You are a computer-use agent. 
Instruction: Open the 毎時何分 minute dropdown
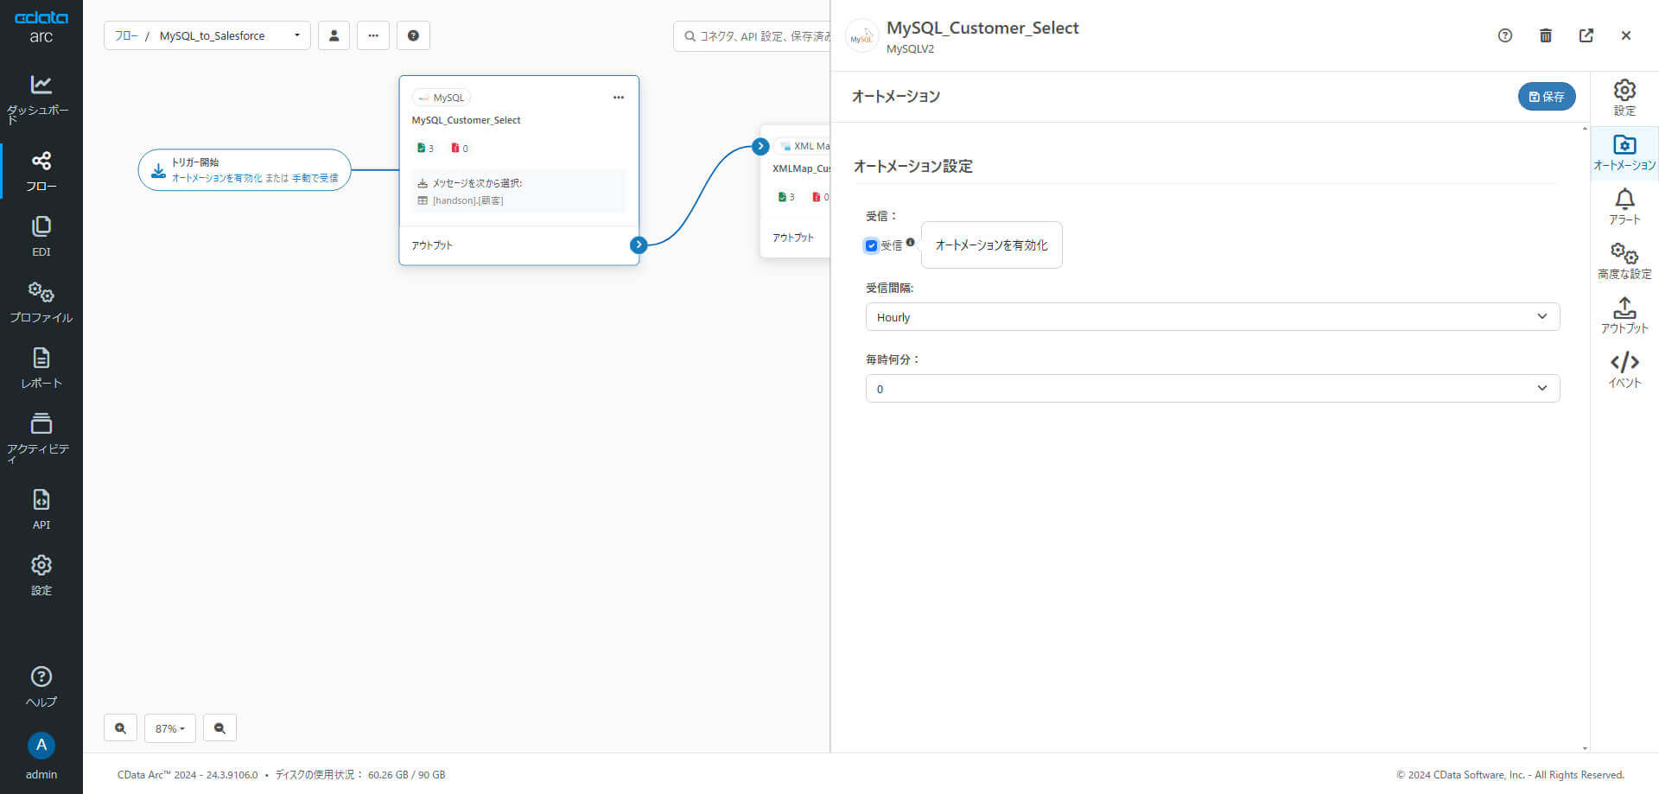(x=1212, y=389)
